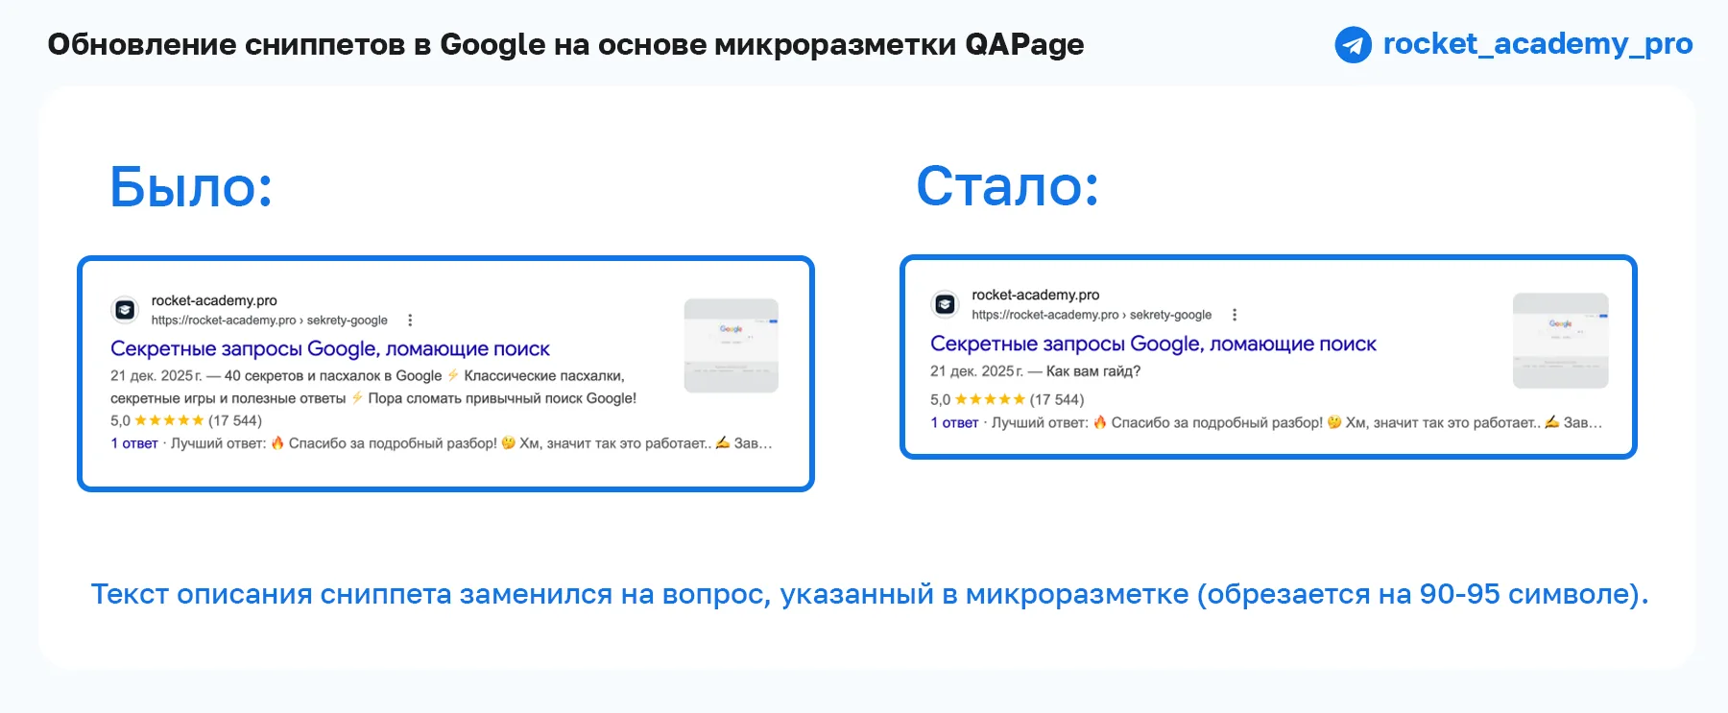Open the three-dot menu in Стало snippet
This screenshot has height=713, width=1728.
[x=1234, y=315]
